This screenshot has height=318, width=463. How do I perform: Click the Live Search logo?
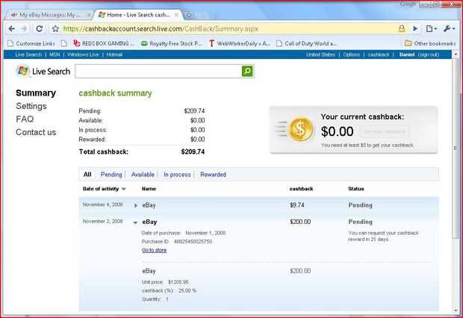click(43, 72)
